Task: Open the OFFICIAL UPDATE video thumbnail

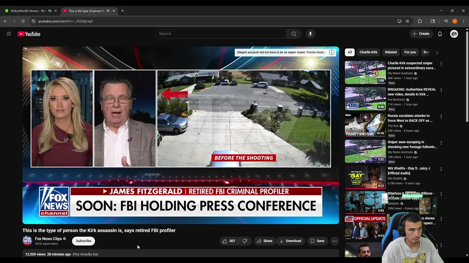Action: point(365,227)
